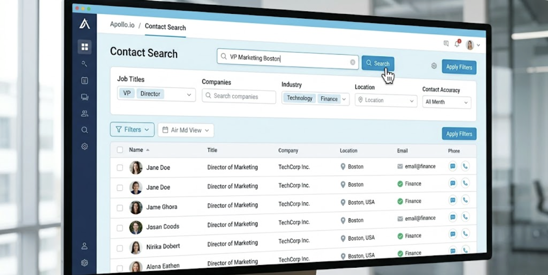Call the second Jane Doe via phone icon
Screen dimensions: 548x275
coord(465,183)
